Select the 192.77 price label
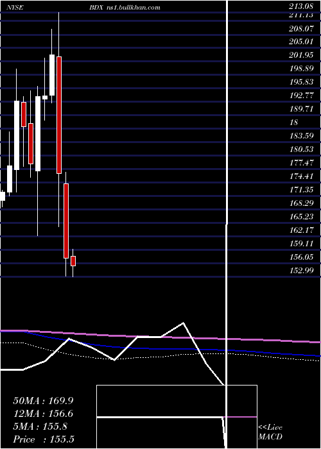Screen dimensions: 321x449 [x=301, y=96]
